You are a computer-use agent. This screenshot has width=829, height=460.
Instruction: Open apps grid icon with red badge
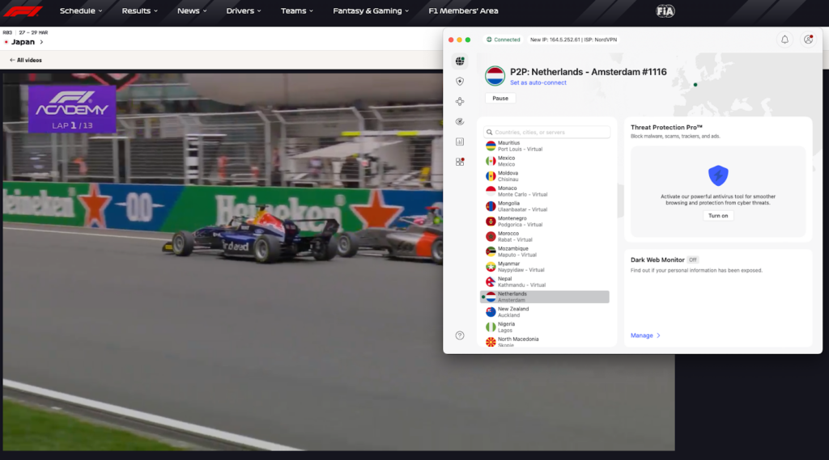[460, 162]
